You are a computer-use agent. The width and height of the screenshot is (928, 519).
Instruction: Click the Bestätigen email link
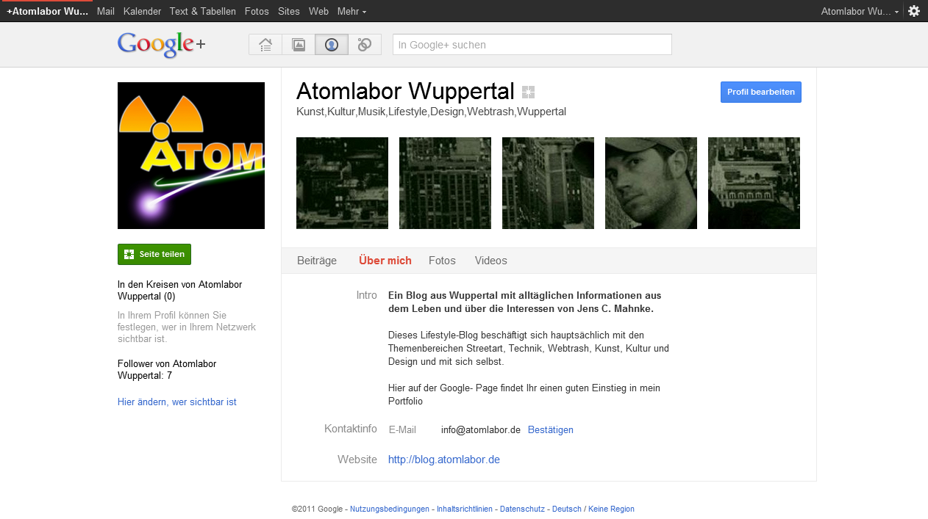tap(551, 430)
